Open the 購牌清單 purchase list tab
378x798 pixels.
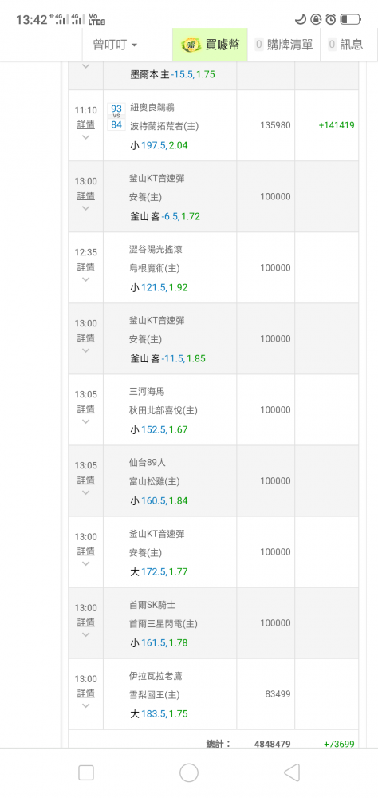pyautogui.click(x=284, y=45)
